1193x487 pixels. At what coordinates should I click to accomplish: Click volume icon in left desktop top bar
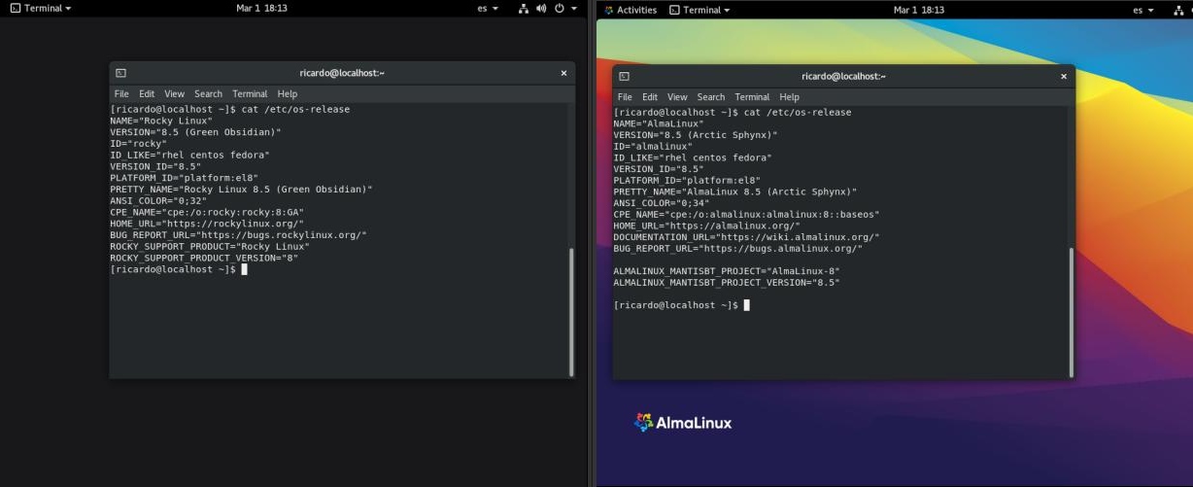[541, 8]
